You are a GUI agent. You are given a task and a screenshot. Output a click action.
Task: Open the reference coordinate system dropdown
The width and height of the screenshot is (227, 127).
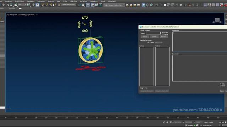pyautogui.click(x=22, y=5)
